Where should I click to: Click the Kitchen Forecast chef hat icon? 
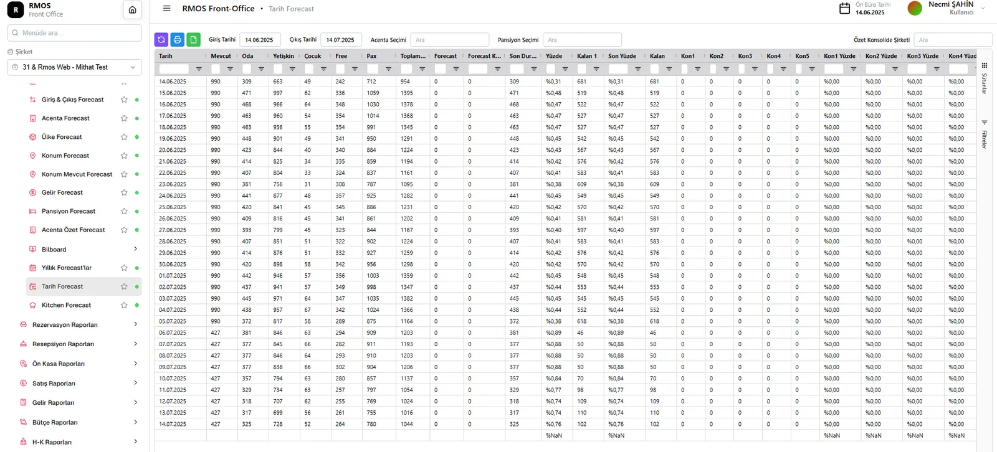[x=32, y=305]
